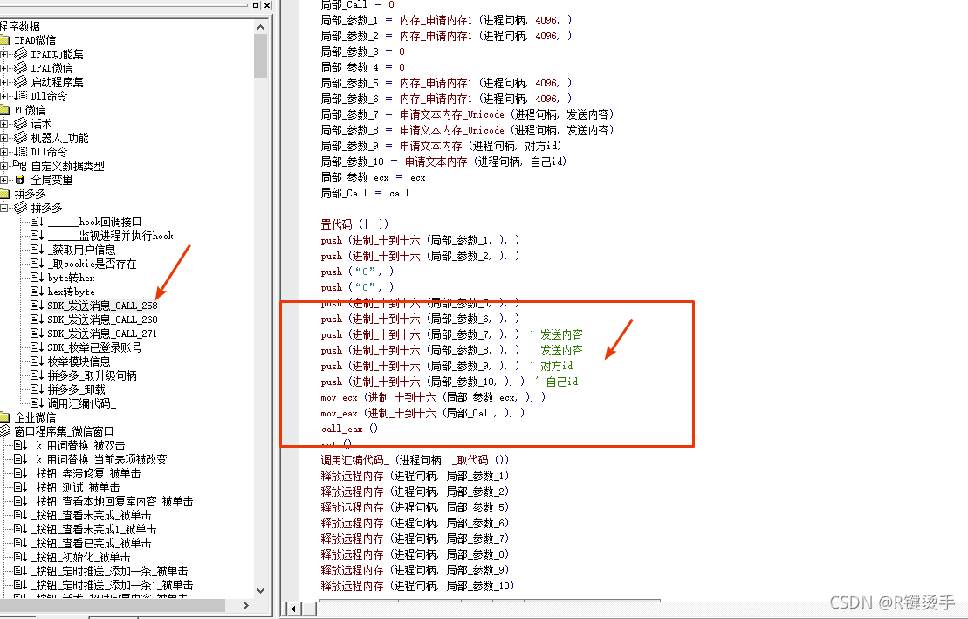
Task: Expand the 启动程序集 node
Action: [x=3, y=81]
